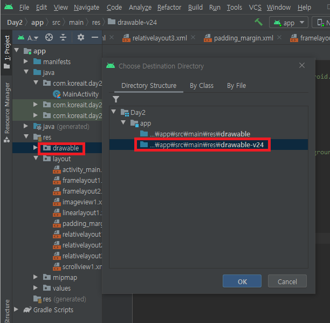Open the Run menu
The width and height of the screenshot is (330, 323).
215,8
